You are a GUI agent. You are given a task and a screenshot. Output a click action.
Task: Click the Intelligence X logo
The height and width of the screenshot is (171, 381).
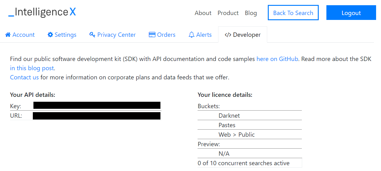point(42,12)
